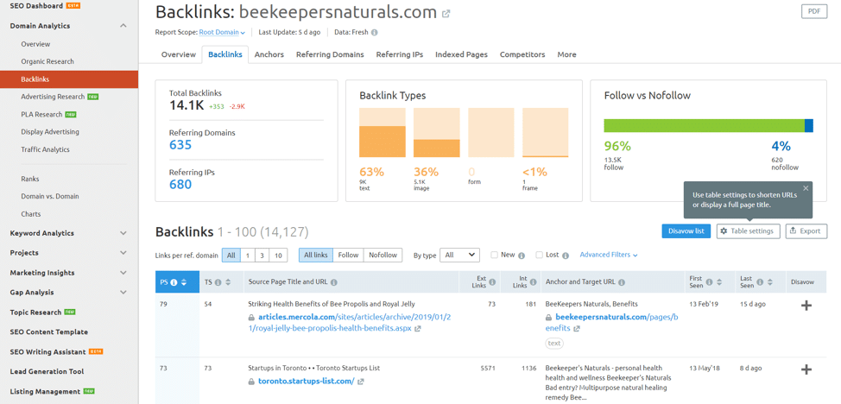Switch to Referring Domains tab

tap(330, 54)
